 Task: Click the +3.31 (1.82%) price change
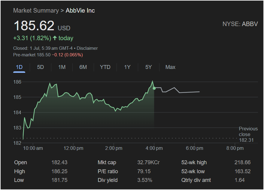tap(32, 38)
